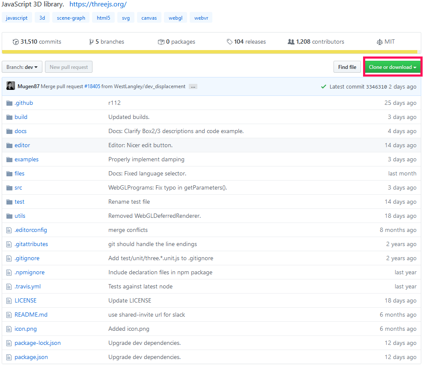
Task: Click the files folder icon
Action: point(9,174)
